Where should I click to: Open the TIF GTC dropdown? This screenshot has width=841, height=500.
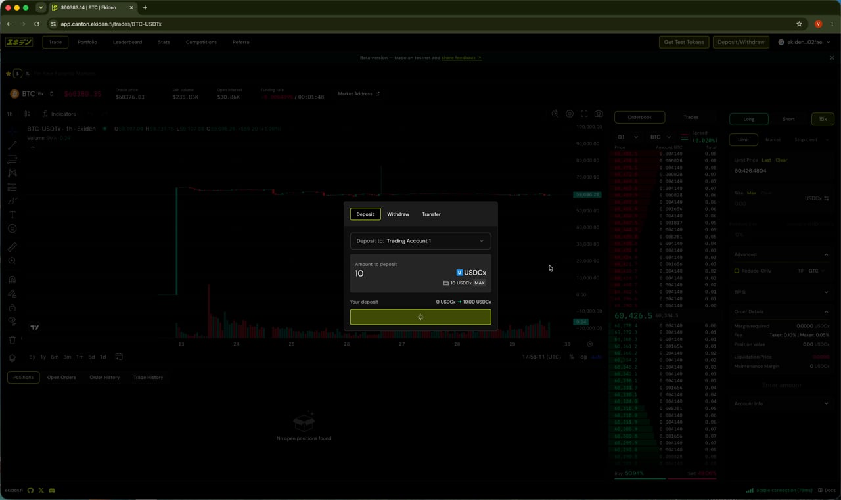point(817,271)
